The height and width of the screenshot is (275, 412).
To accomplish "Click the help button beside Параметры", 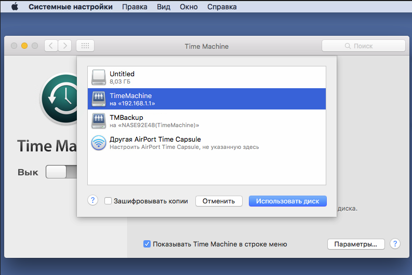I will coord(395,244).
